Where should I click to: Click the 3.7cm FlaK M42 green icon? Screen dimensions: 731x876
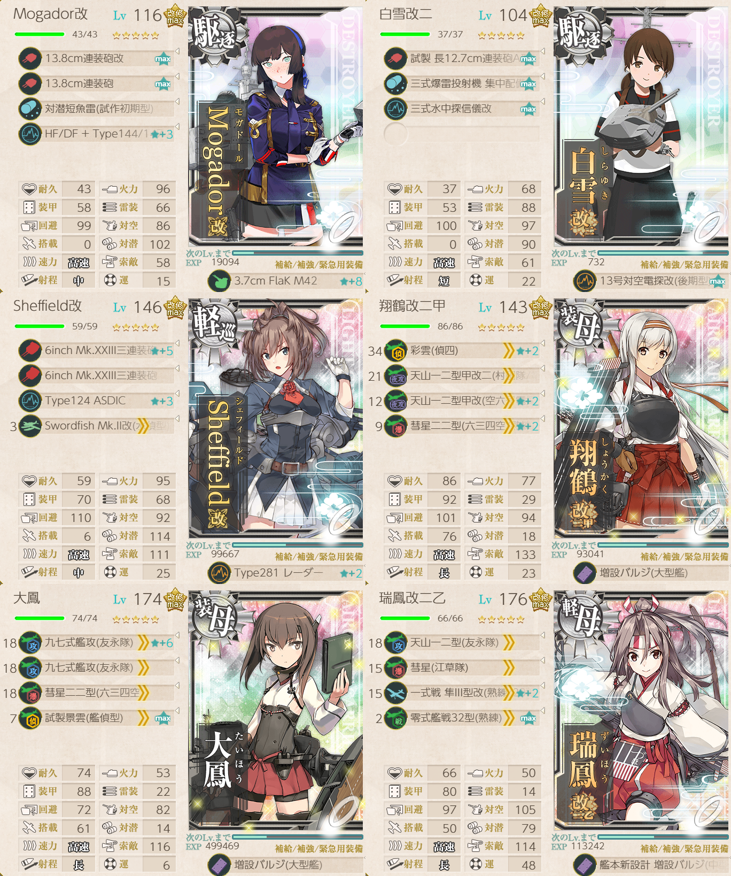[219, 281]
